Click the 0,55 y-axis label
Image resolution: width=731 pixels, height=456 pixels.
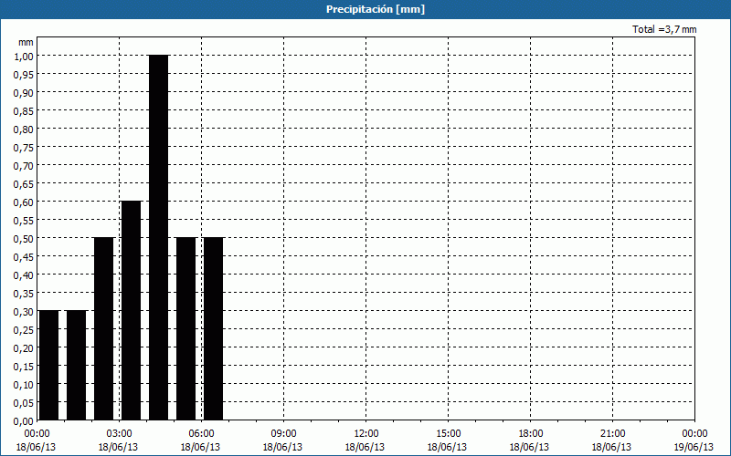click(24, 220)
